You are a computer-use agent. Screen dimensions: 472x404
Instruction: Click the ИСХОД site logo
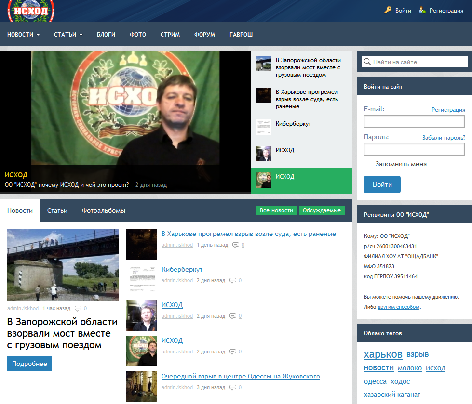31,11
